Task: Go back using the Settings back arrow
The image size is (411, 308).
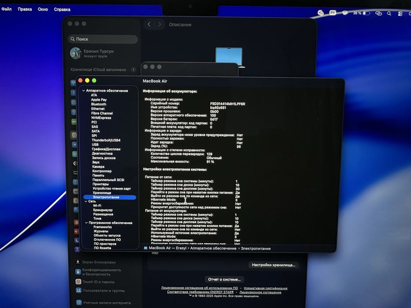Action: pos(149,24)
